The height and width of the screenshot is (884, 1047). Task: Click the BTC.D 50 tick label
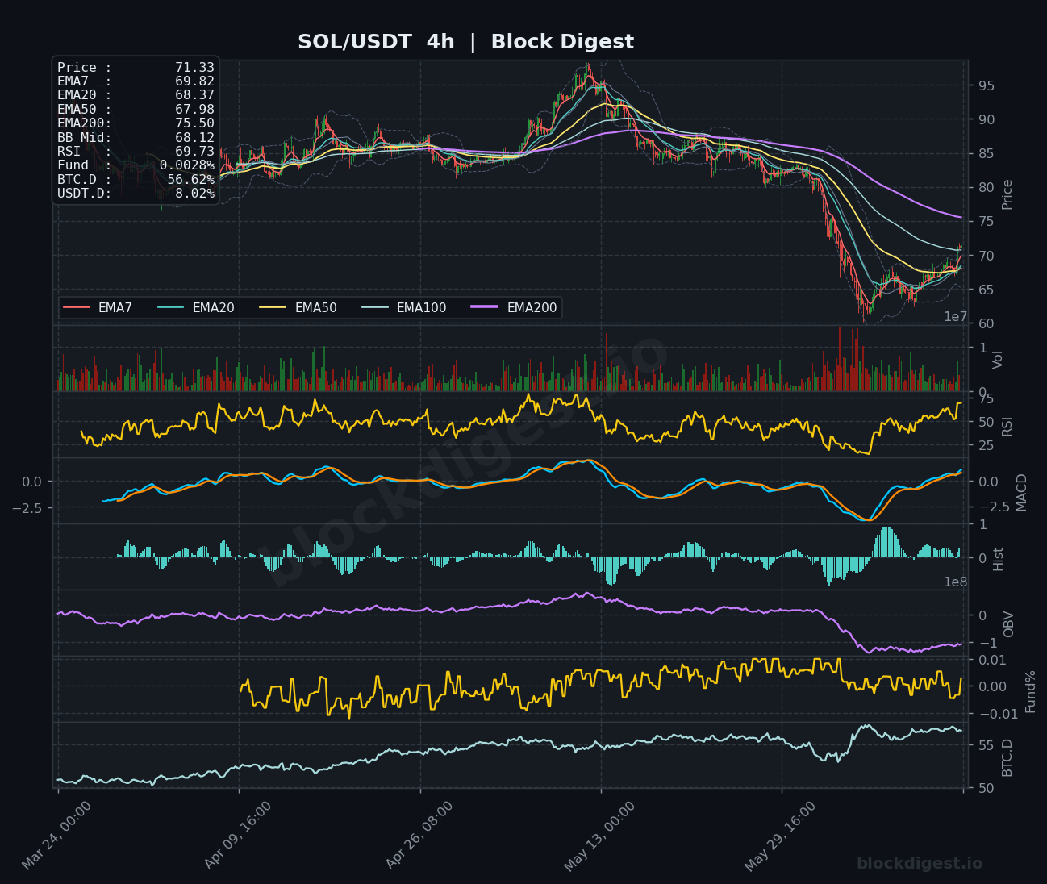point(986,788)
